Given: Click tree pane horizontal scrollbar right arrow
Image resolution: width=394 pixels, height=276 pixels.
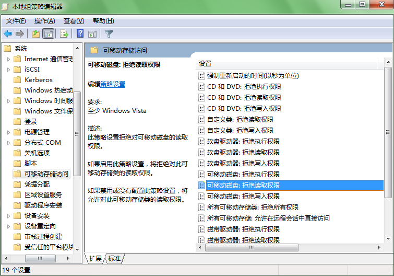Looking at the screenshot, I should pos(68,258).
